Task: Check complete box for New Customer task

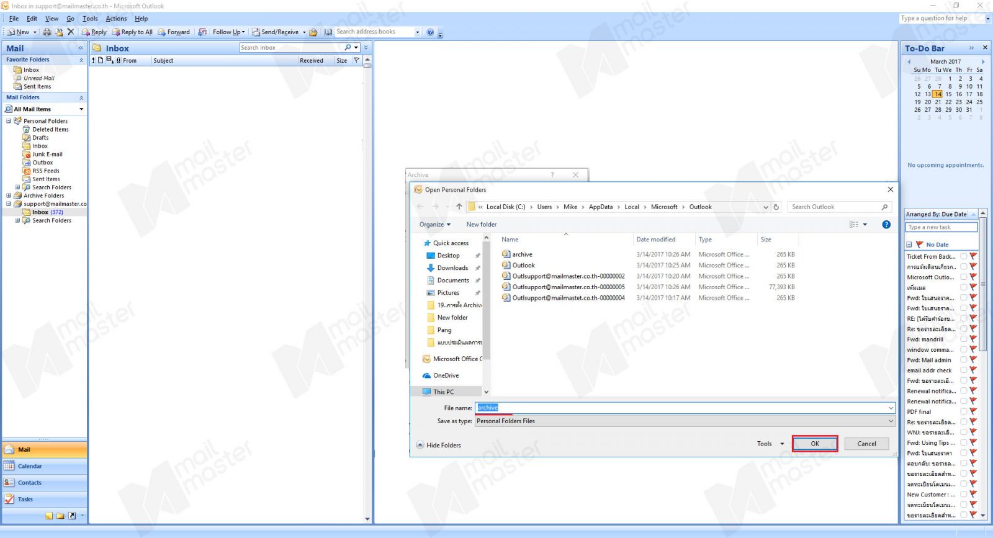Action: pos(963,495)
